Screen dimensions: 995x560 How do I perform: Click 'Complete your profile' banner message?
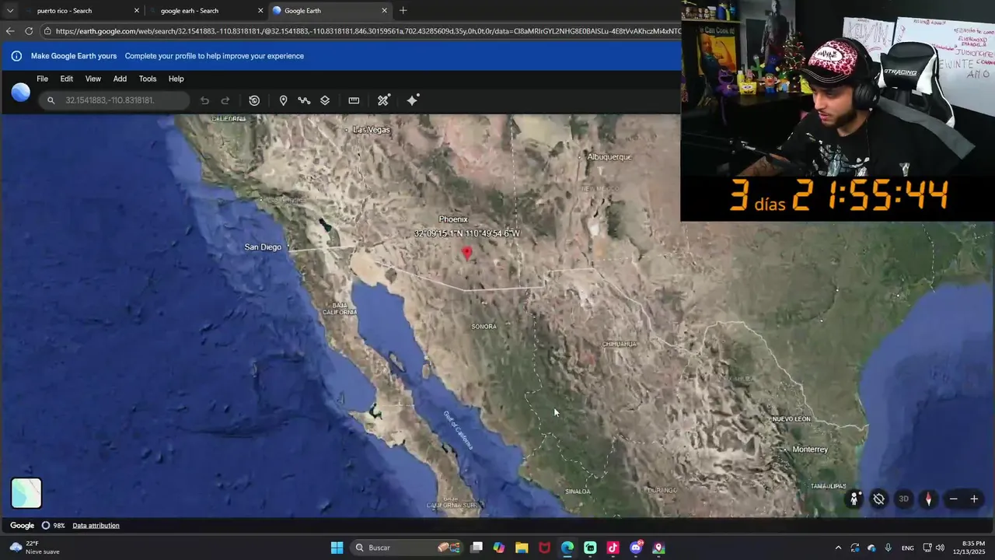pos(214,56)
